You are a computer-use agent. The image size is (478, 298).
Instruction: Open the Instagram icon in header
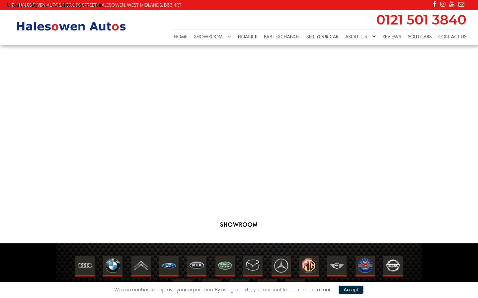tap(443, 4)
